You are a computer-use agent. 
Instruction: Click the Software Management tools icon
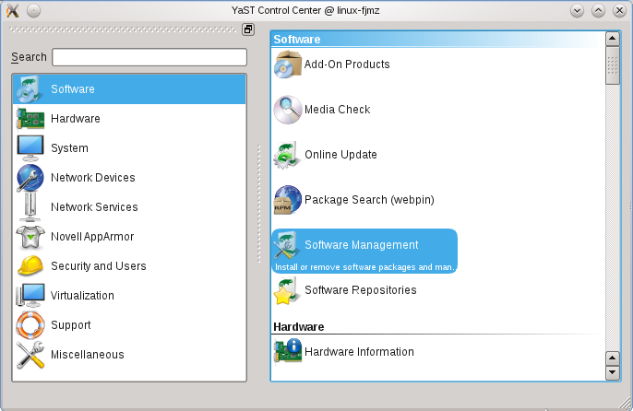click(286, 245)
